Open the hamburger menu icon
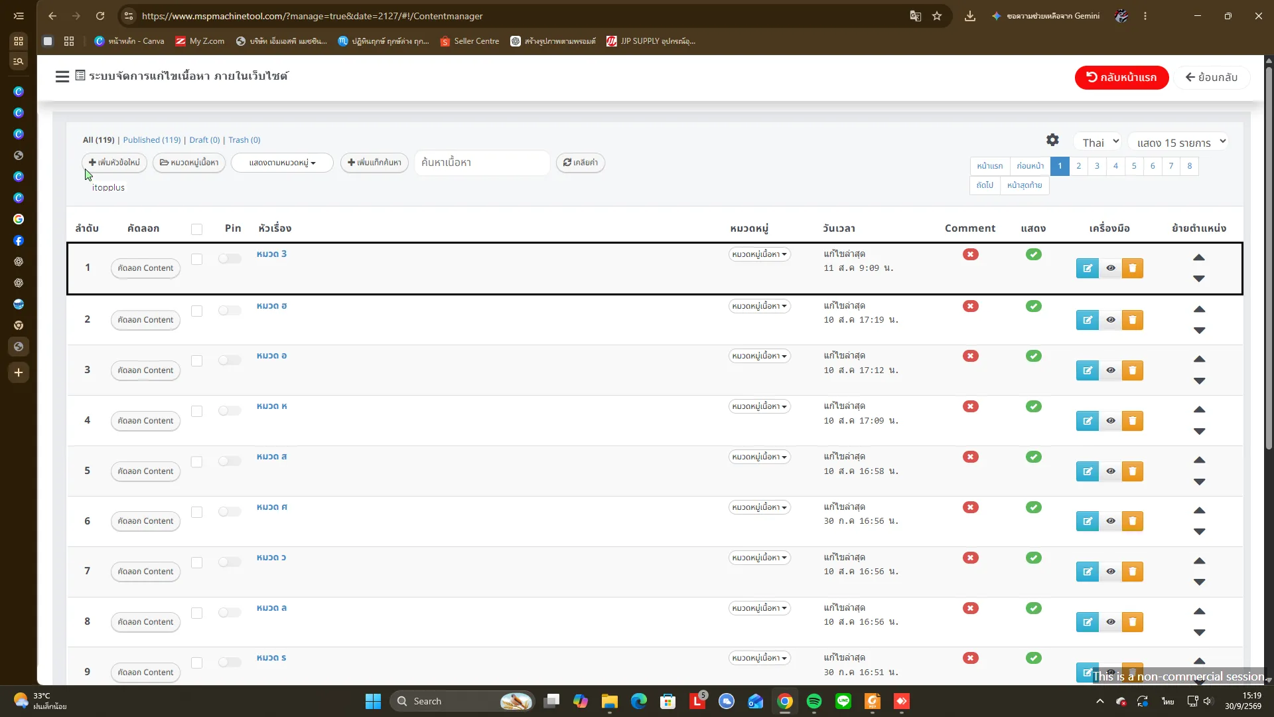1274x717 pixels. coord(62,76)
